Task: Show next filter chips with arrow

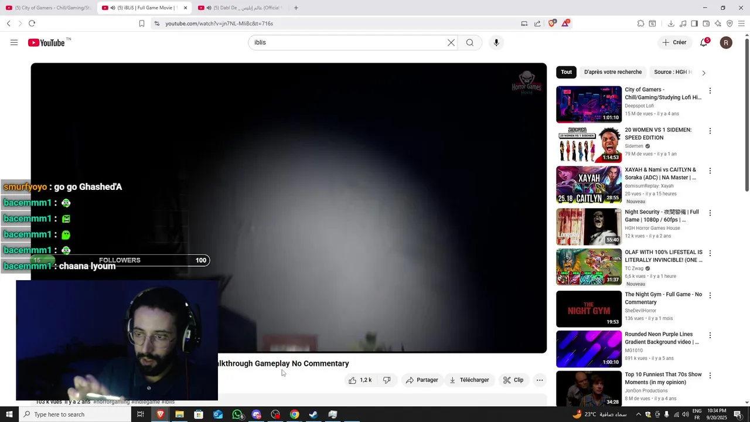Action: click(704, 73)
